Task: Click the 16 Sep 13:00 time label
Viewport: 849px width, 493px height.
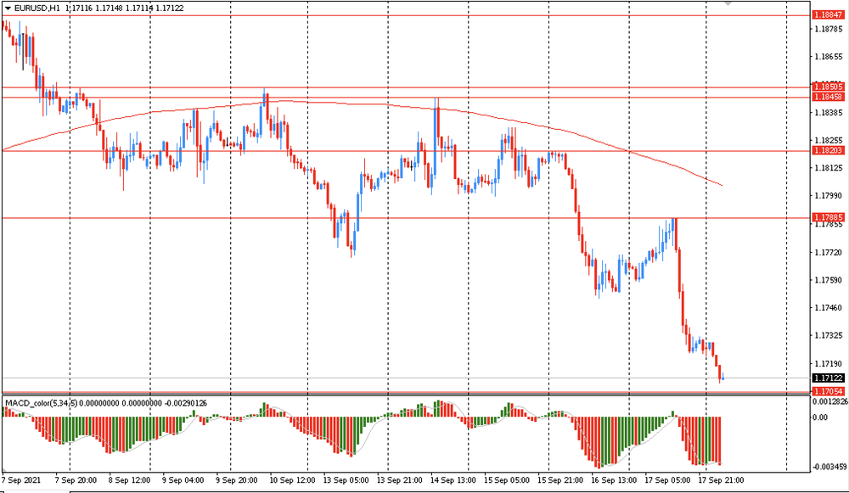Action: click(x=614, y=480)
